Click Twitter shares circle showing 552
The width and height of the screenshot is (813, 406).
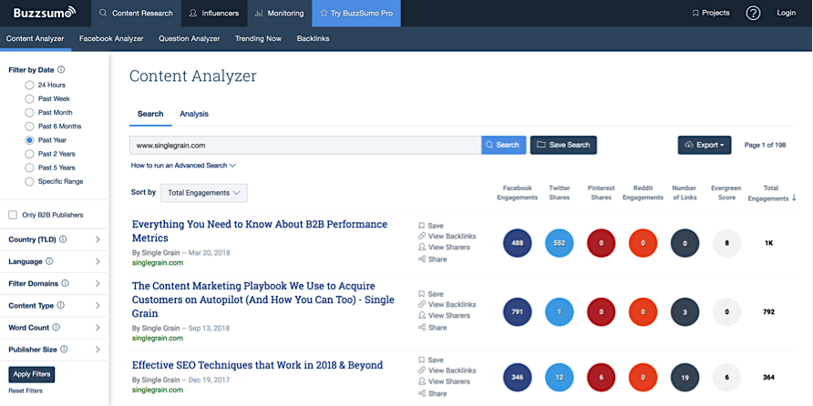click(x=560, y=243)
